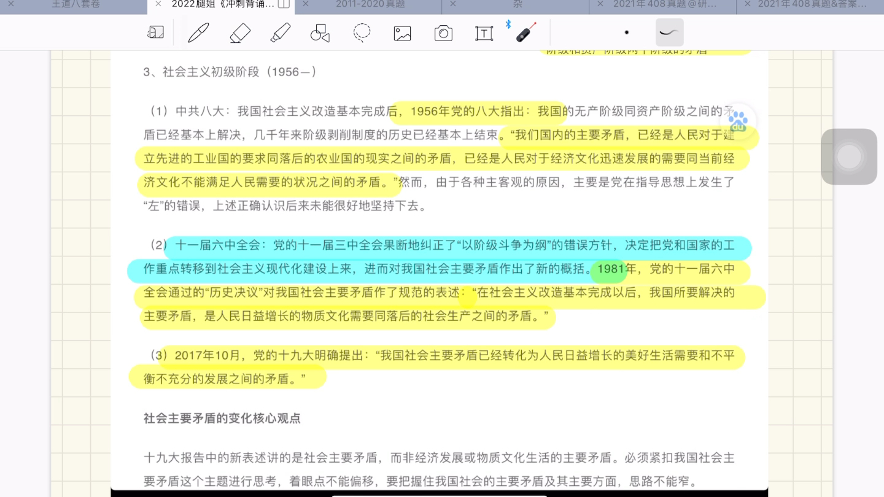Select the Eraser tool
Viewport: 884px width, 497px height.
240,33
